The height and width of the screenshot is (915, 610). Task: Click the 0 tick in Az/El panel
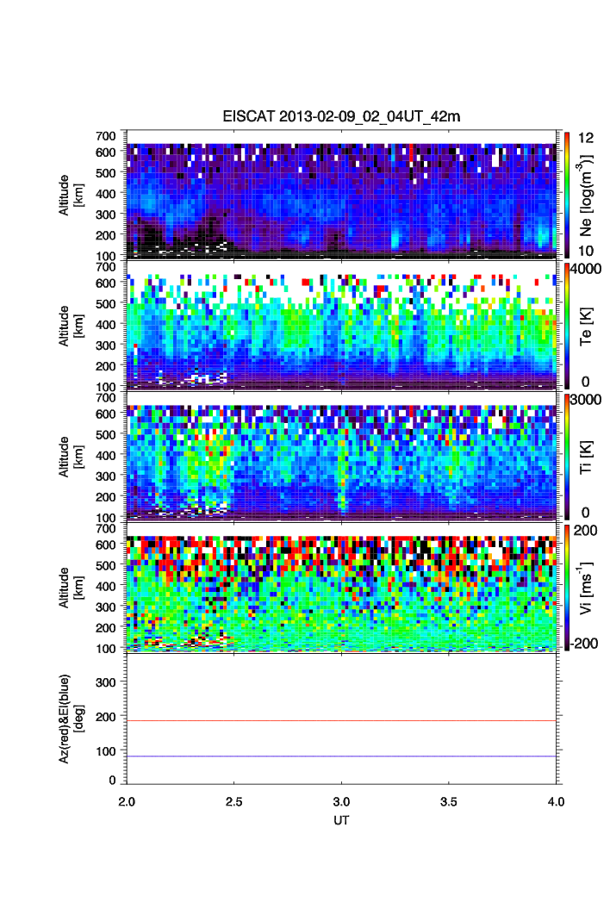[x=113, y=781]
